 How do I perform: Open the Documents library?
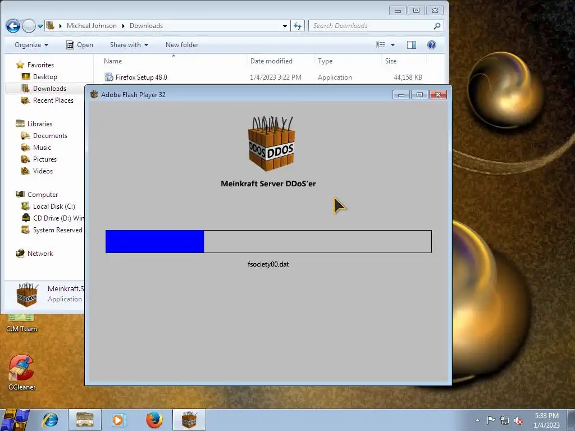tap(50, 136)
